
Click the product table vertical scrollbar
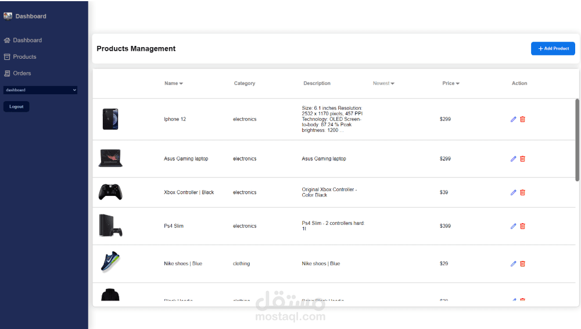click(x=577, y=140)
